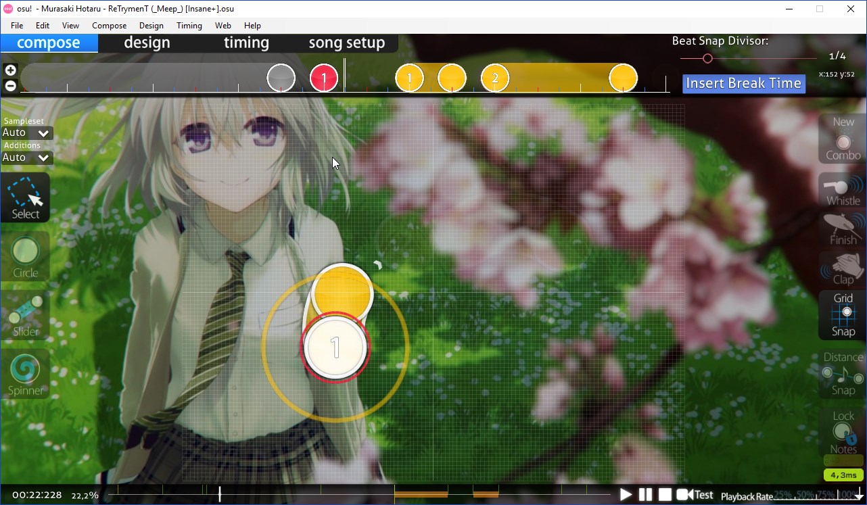
Task: Zoom out the timeline with minus icon
Action: 10,86
